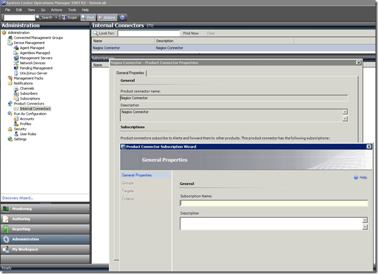Select the Profiles icon

click(x=16, y=124)
